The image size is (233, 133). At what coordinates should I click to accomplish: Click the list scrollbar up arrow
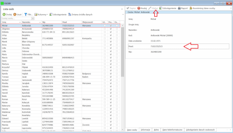(x=122, y=26)
